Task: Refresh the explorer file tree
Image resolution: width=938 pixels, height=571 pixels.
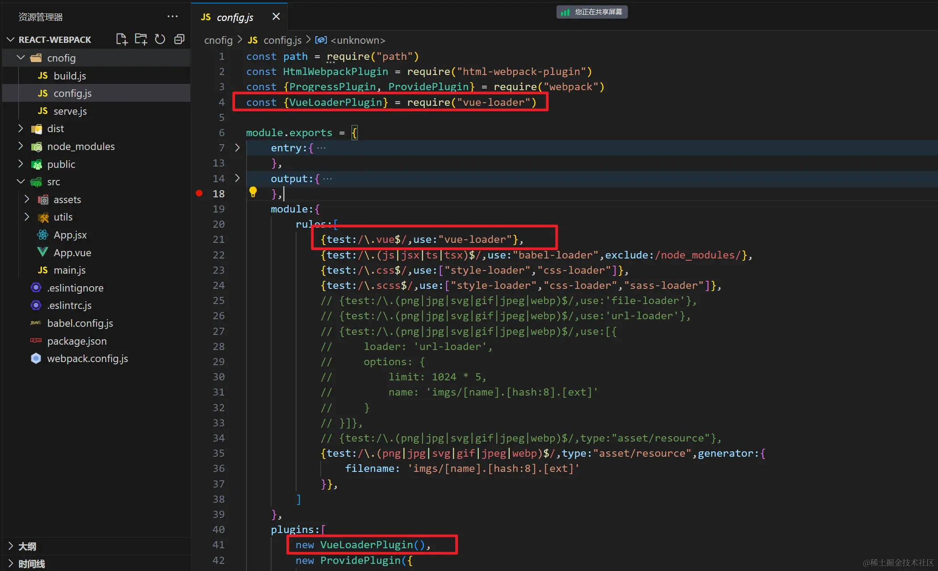Action: point(160,39)
